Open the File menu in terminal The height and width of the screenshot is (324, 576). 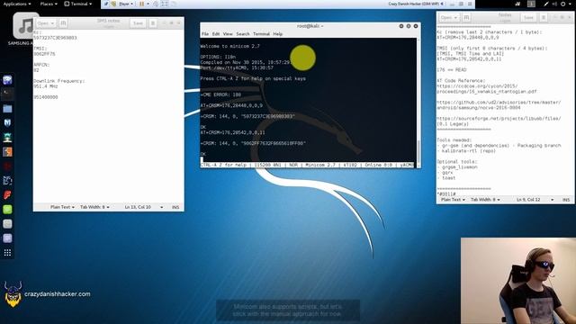pos(205,34)
